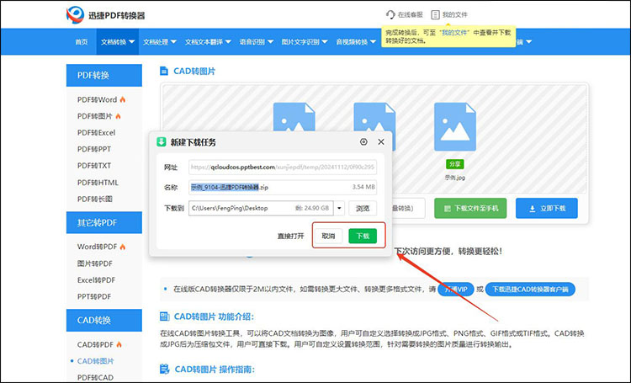Select PDF转长图 in sidebar
Image resolution: width=631 pixels, height=383 pixels.
pos(94,199)
